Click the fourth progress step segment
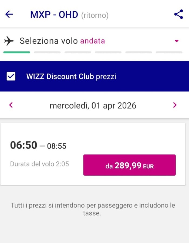This screenshot has height=243, width=189. (108, 52)
